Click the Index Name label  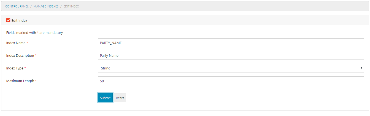tap(16, 43)
